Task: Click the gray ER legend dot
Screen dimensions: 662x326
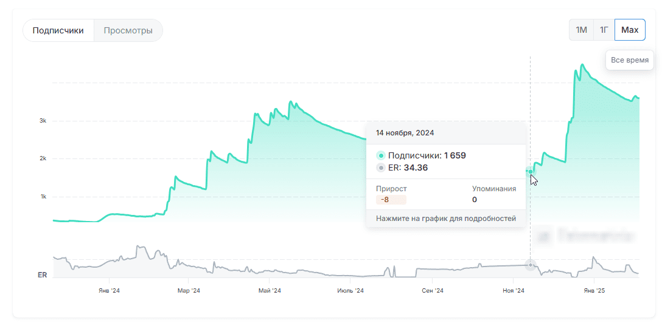Action: pos(381,168)
